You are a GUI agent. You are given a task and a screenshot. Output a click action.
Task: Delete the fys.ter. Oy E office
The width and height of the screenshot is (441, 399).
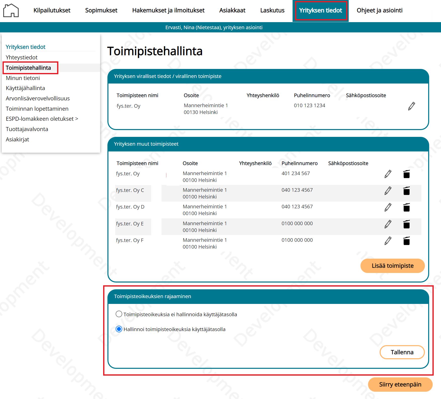pos(407,224)
